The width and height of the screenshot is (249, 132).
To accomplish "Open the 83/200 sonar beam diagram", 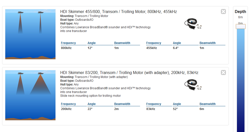I will click(30, 95).
